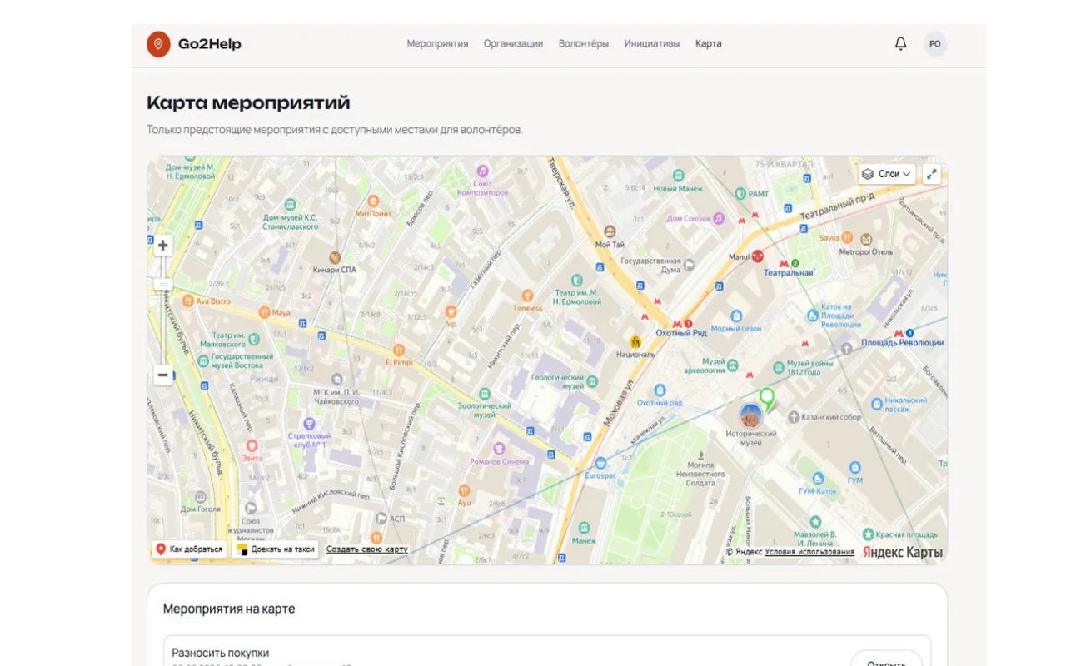Click the Мой Тай marker
The image size is (1066, 666).
pyautogui.click(x=610, y=232)
